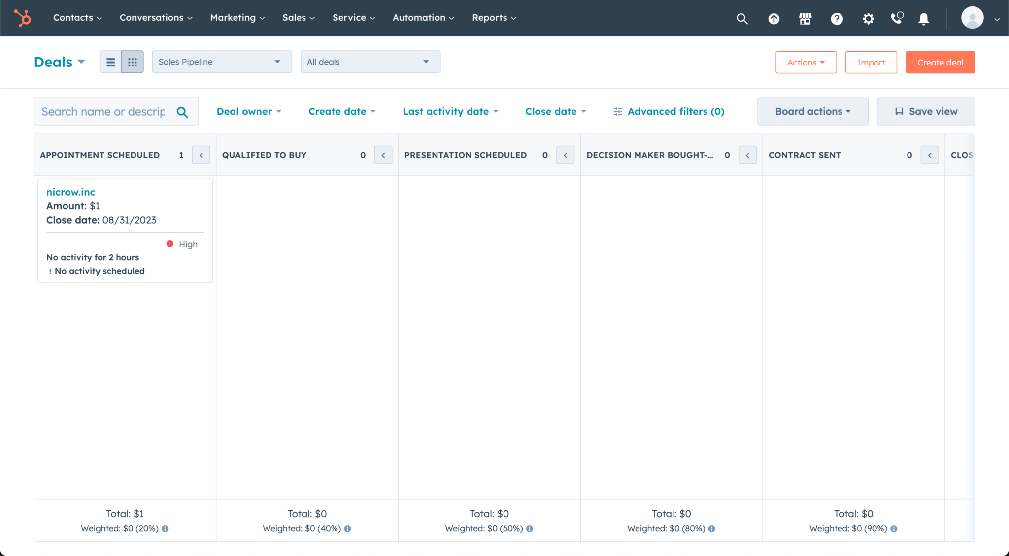Collapse the Appointment Scheduled column
The image size is (1009, 556).
coord(201,155)
